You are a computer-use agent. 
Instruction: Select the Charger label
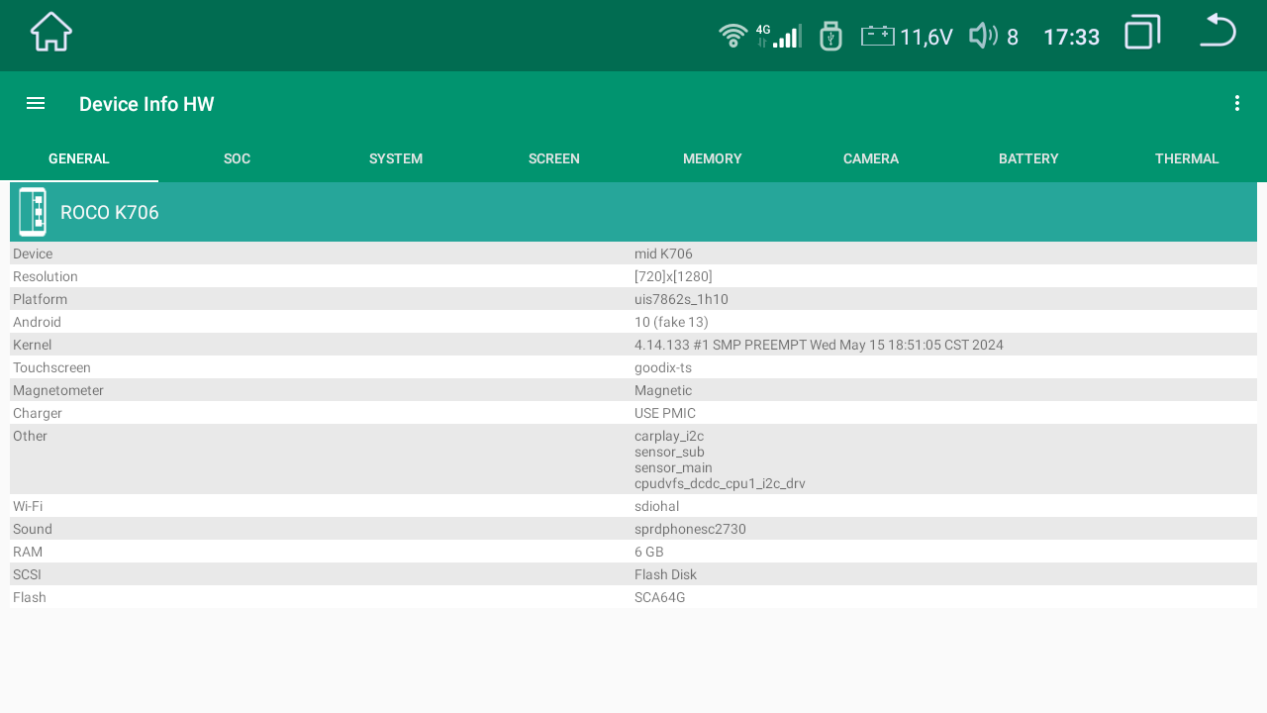[38, 413]
